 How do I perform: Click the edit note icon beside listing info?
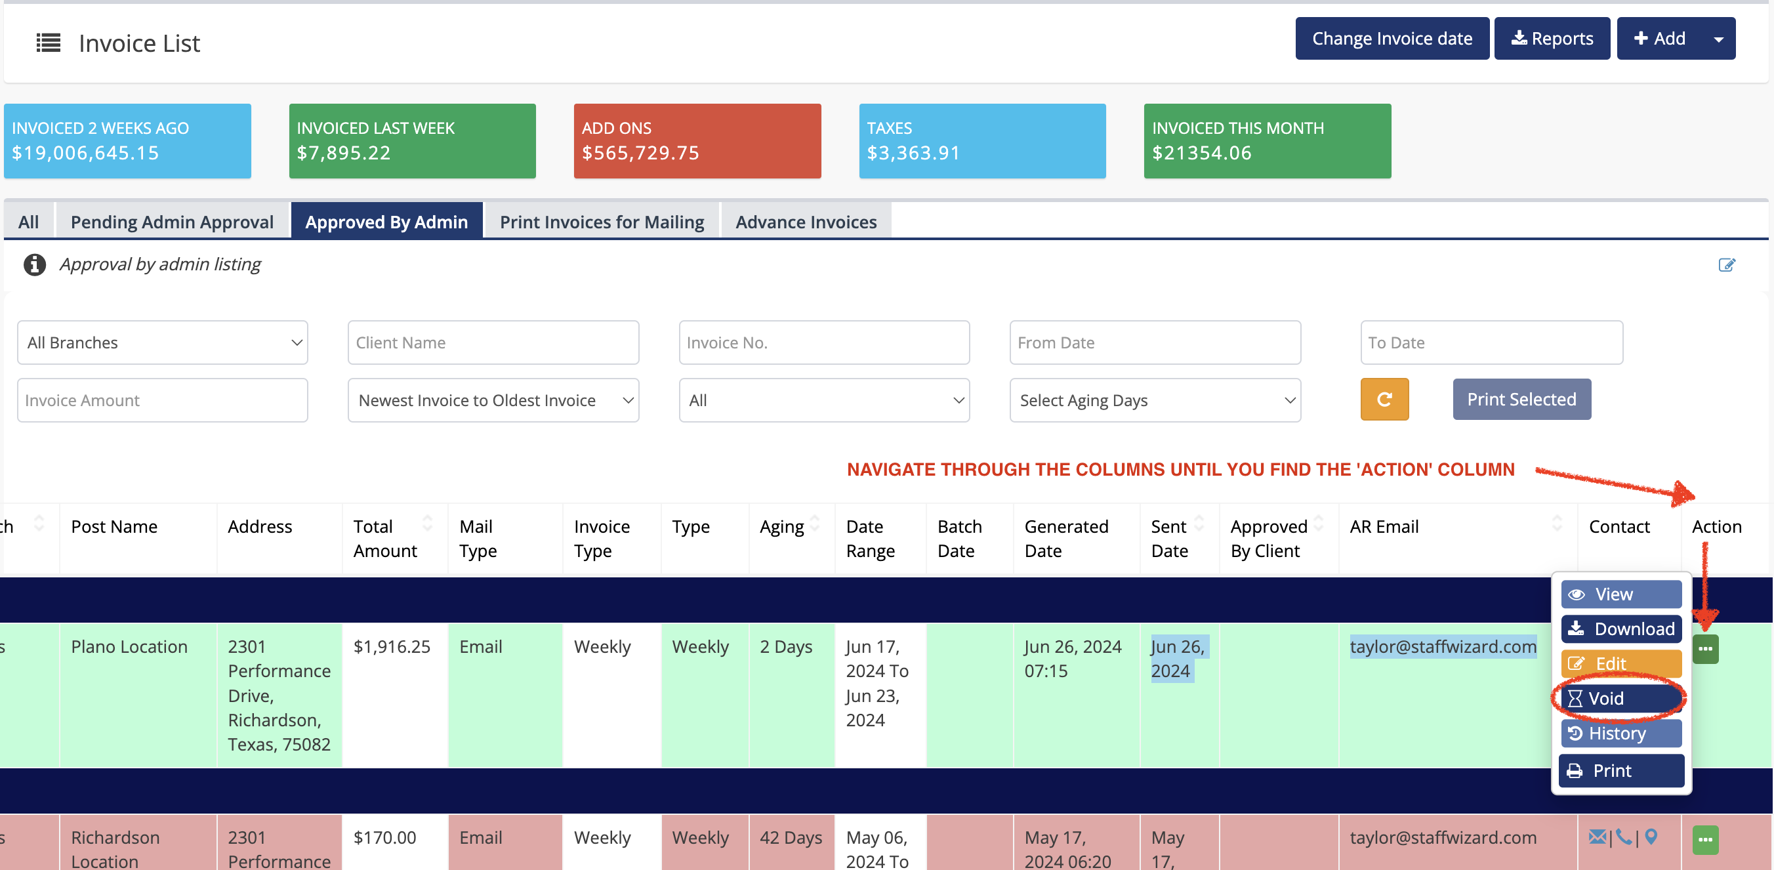pyautogui.click(x=1726, y=265)
